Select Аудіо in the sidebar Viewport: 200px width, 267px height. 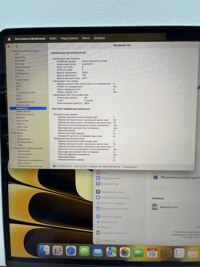[x=19, y=99]
